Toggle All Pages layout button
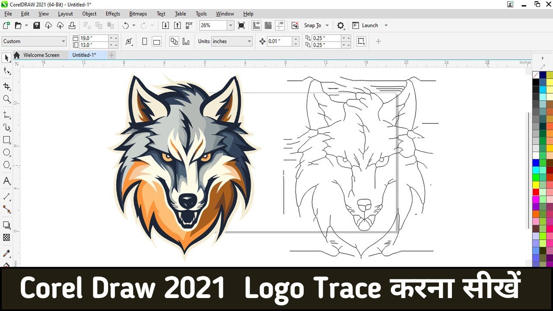Screen dimensions: 553x311 point(174,41)
